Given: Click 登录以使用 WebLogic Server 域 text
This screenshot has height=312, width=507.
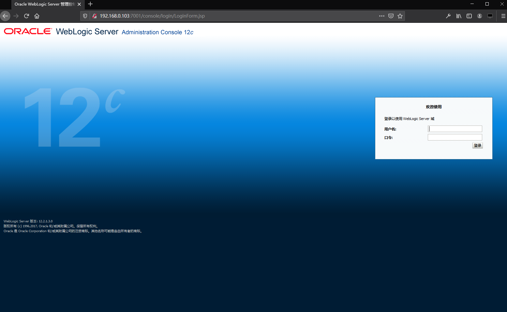Looking at the screenshot, I should 409,119.
